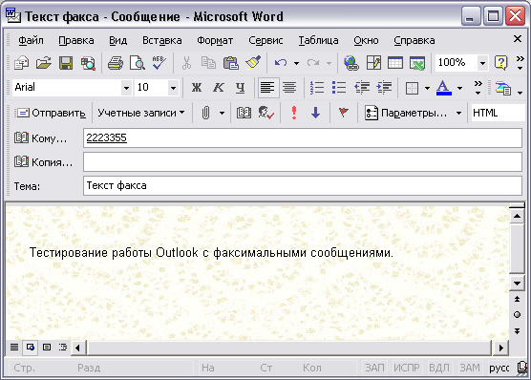Viewport: 531px width, 380px height.
Task: Open the 100% zoom dropdown
Action: [x=482, y=63]
